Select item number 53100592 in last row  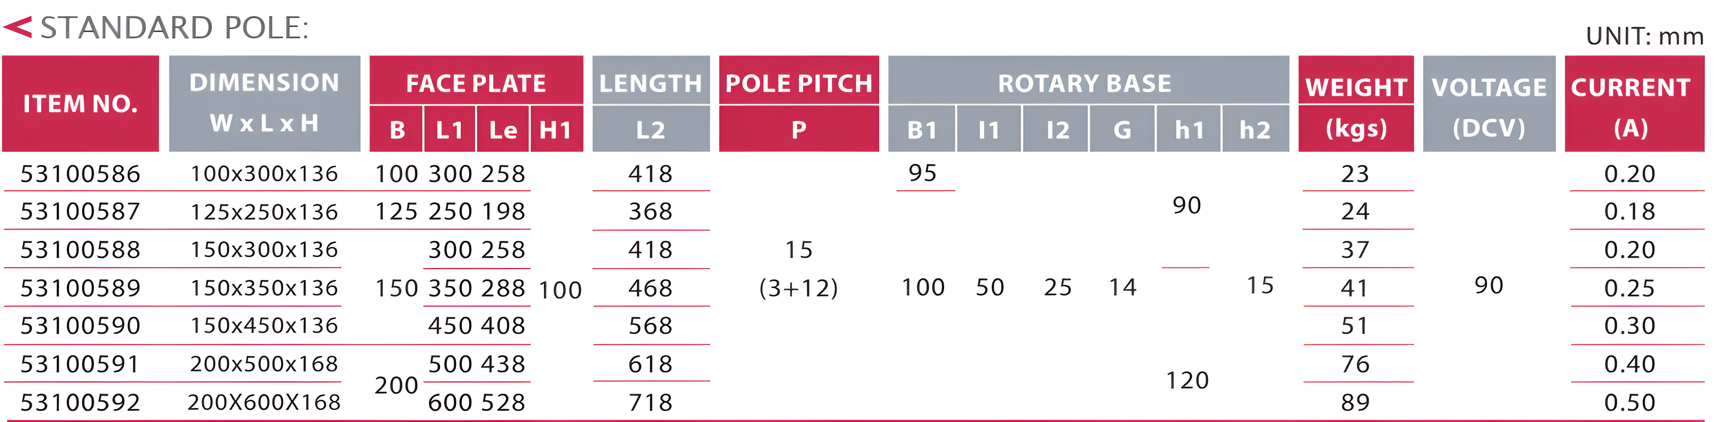coord(80,403)
